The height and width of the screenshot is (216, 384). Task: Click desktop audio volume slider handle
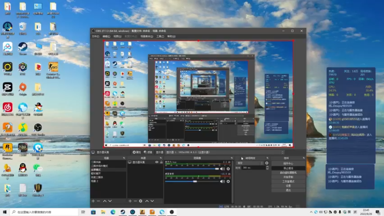coord(217,169)
